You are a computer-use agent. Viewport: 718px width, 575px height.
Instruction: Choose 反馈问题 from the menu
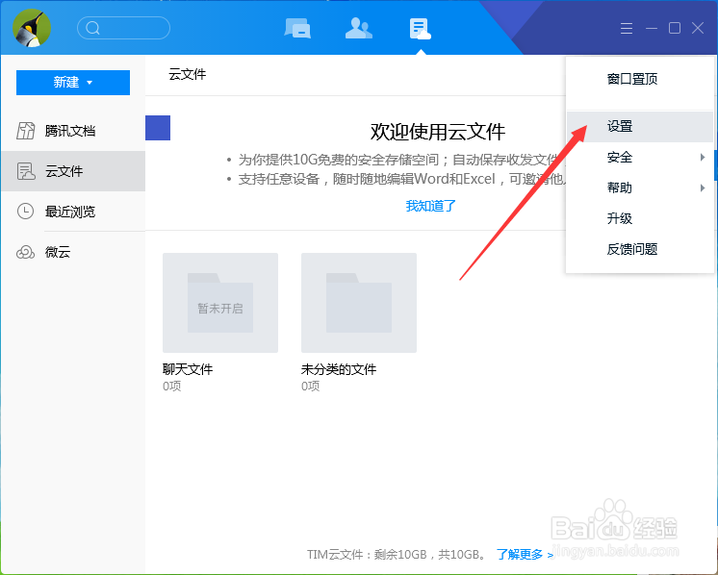coord(640,249)
